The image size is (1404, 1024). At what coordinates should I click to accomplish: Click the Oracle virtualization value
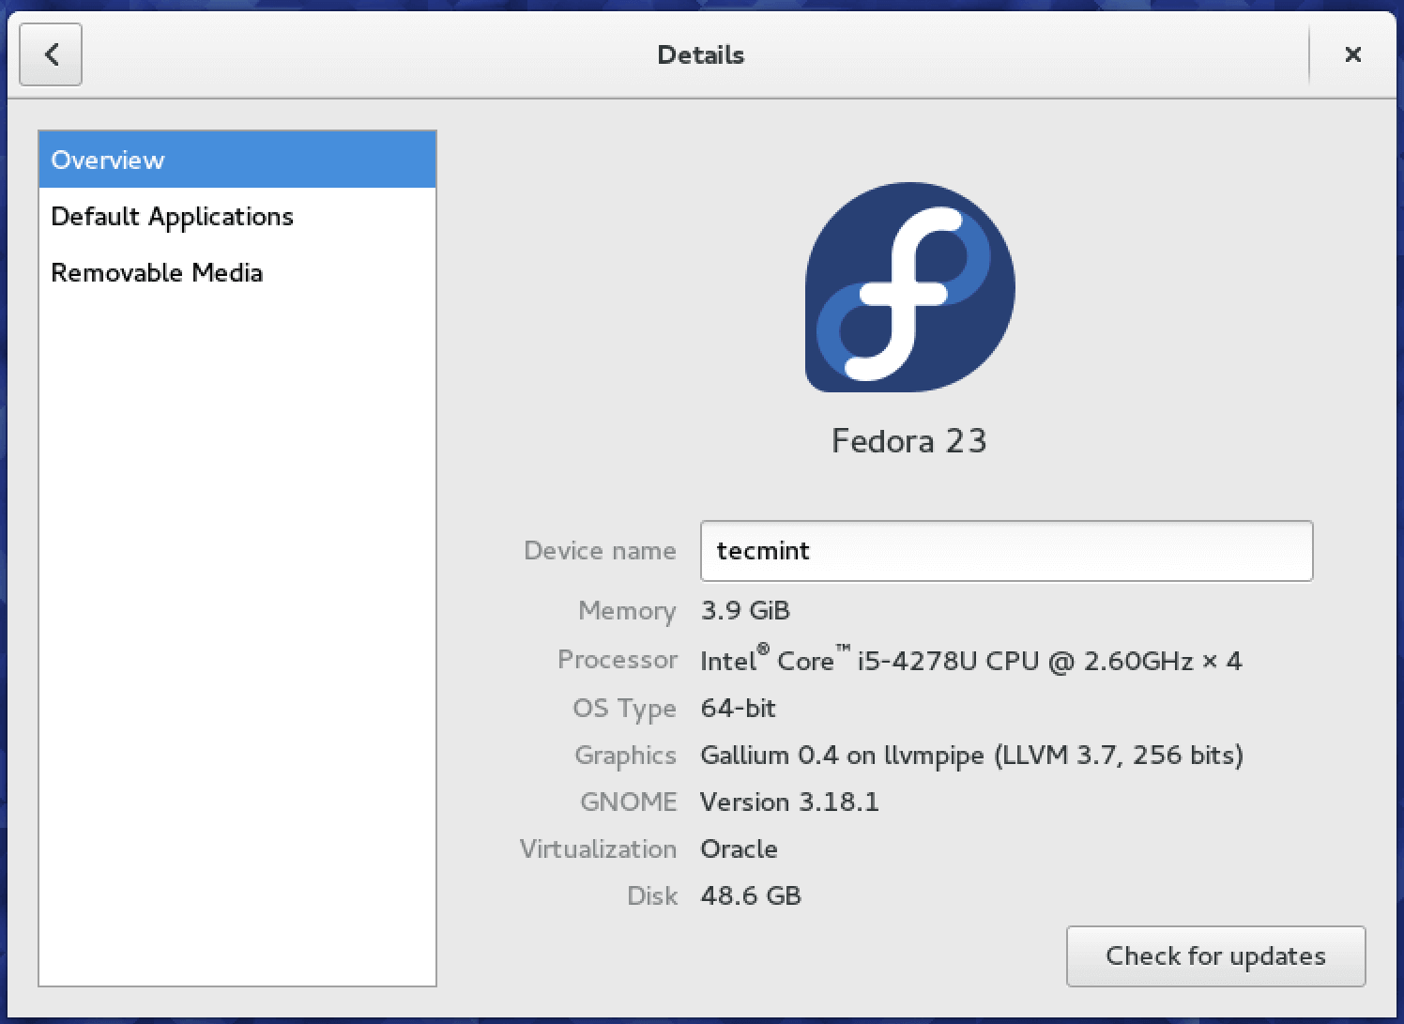pyautogui.click(x=739, y=848)
